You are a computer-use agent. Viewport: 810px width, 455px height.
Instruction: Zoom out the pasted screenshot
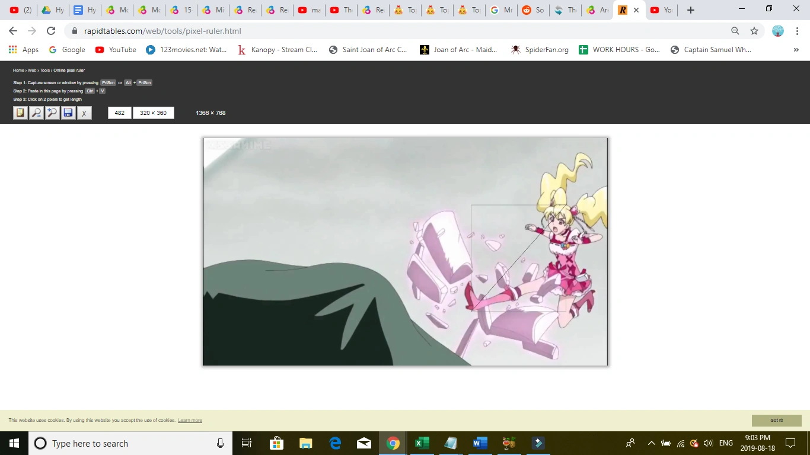[37, 113]
